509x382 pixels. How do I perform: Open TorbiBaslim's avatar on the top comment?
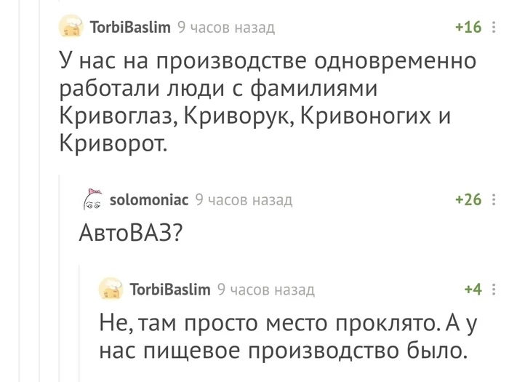[x=71, y=26]
